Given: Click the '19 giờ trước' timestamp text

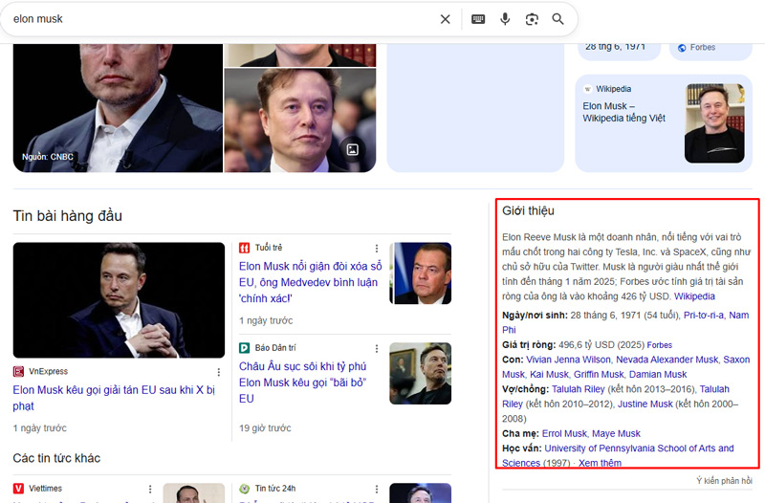Looking at the screenshot, I should tap(265, 428).
